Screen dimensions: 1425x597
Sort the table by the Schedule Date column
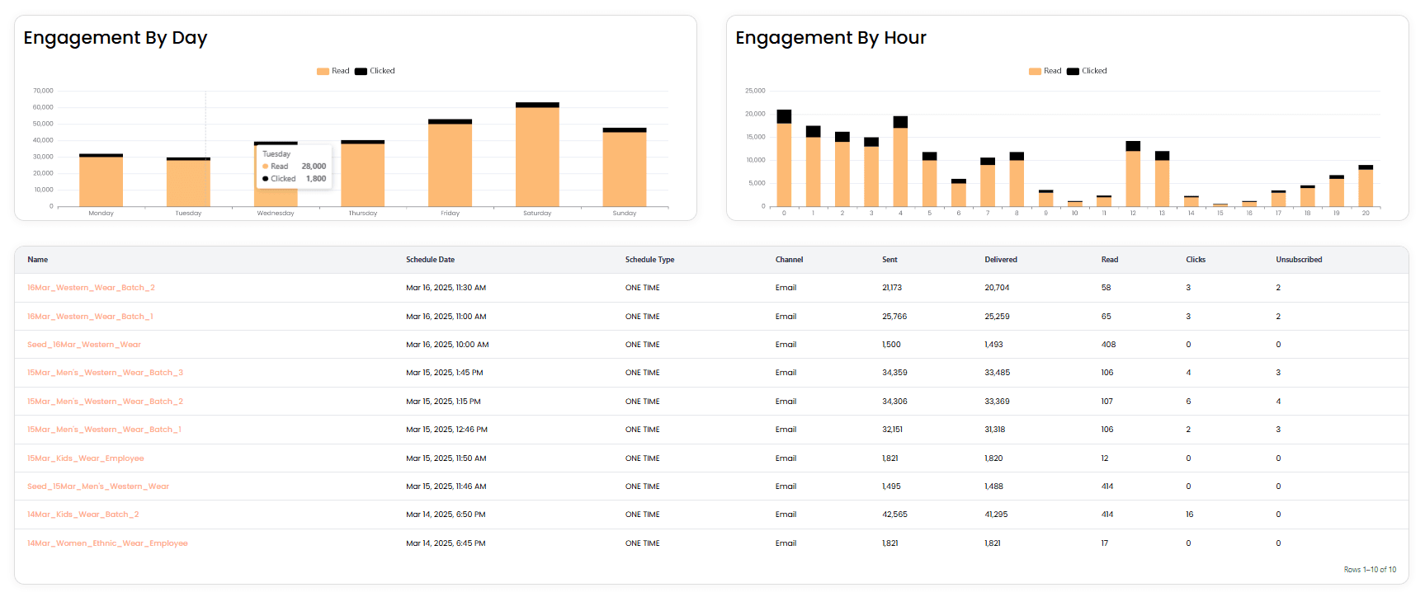click(430, 260)
